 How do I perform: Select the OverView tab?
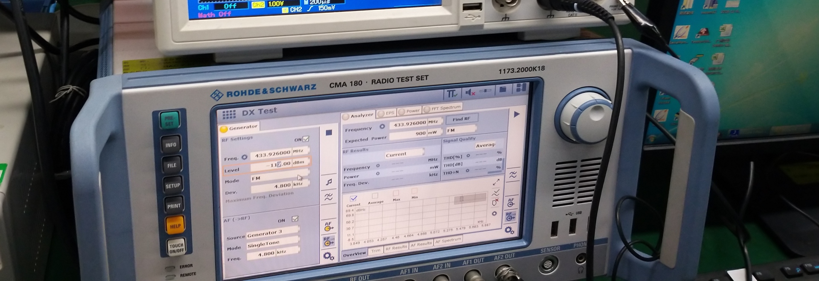[x=354, y=254]
